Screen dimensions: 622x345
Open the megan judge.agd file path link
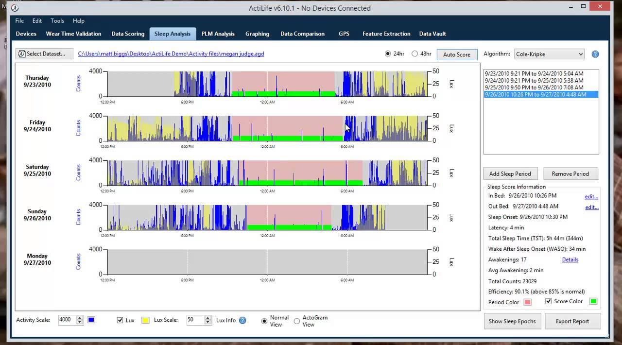coord(171,53)
